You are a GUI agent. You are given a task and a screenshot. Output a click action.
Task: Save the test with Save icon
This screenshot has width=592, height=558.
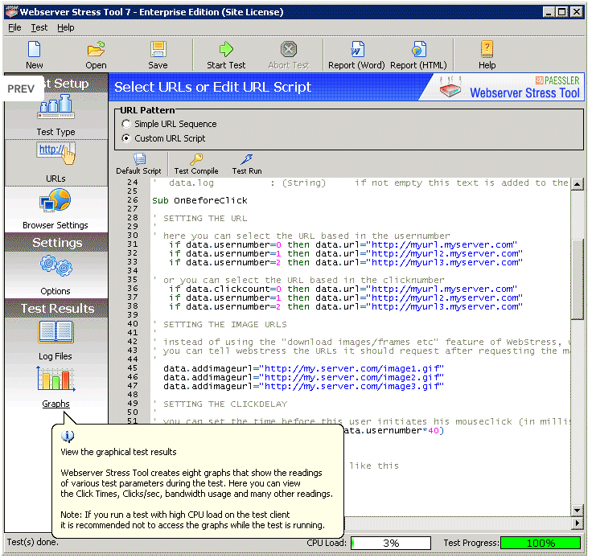pos(158,49)
